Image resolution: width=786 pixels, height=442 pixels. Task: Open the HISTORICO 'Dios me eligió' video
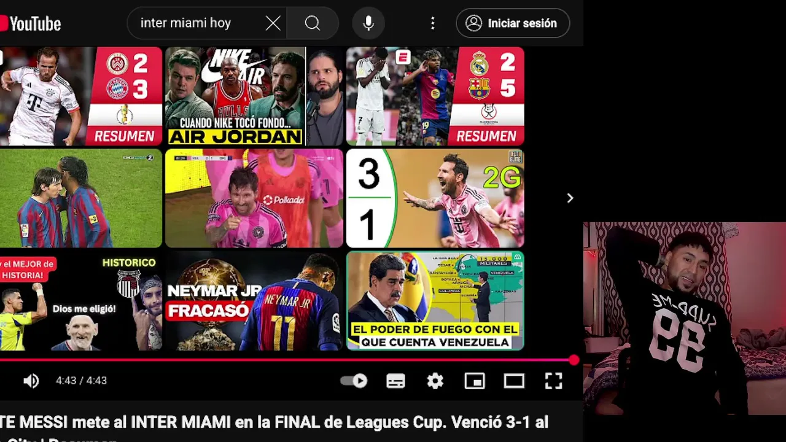click(x=81, y=301)
